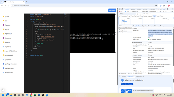Bookmark this page with the star icon
The height and width of the screenshot is (97, 174).
156,6
